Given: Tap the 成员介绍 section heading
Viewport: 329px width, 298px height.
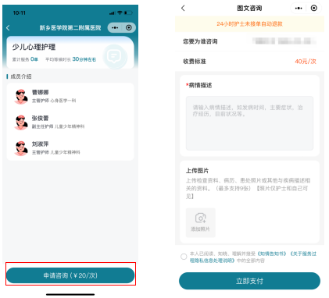Looking at the screenshot, I should point(21,76).
